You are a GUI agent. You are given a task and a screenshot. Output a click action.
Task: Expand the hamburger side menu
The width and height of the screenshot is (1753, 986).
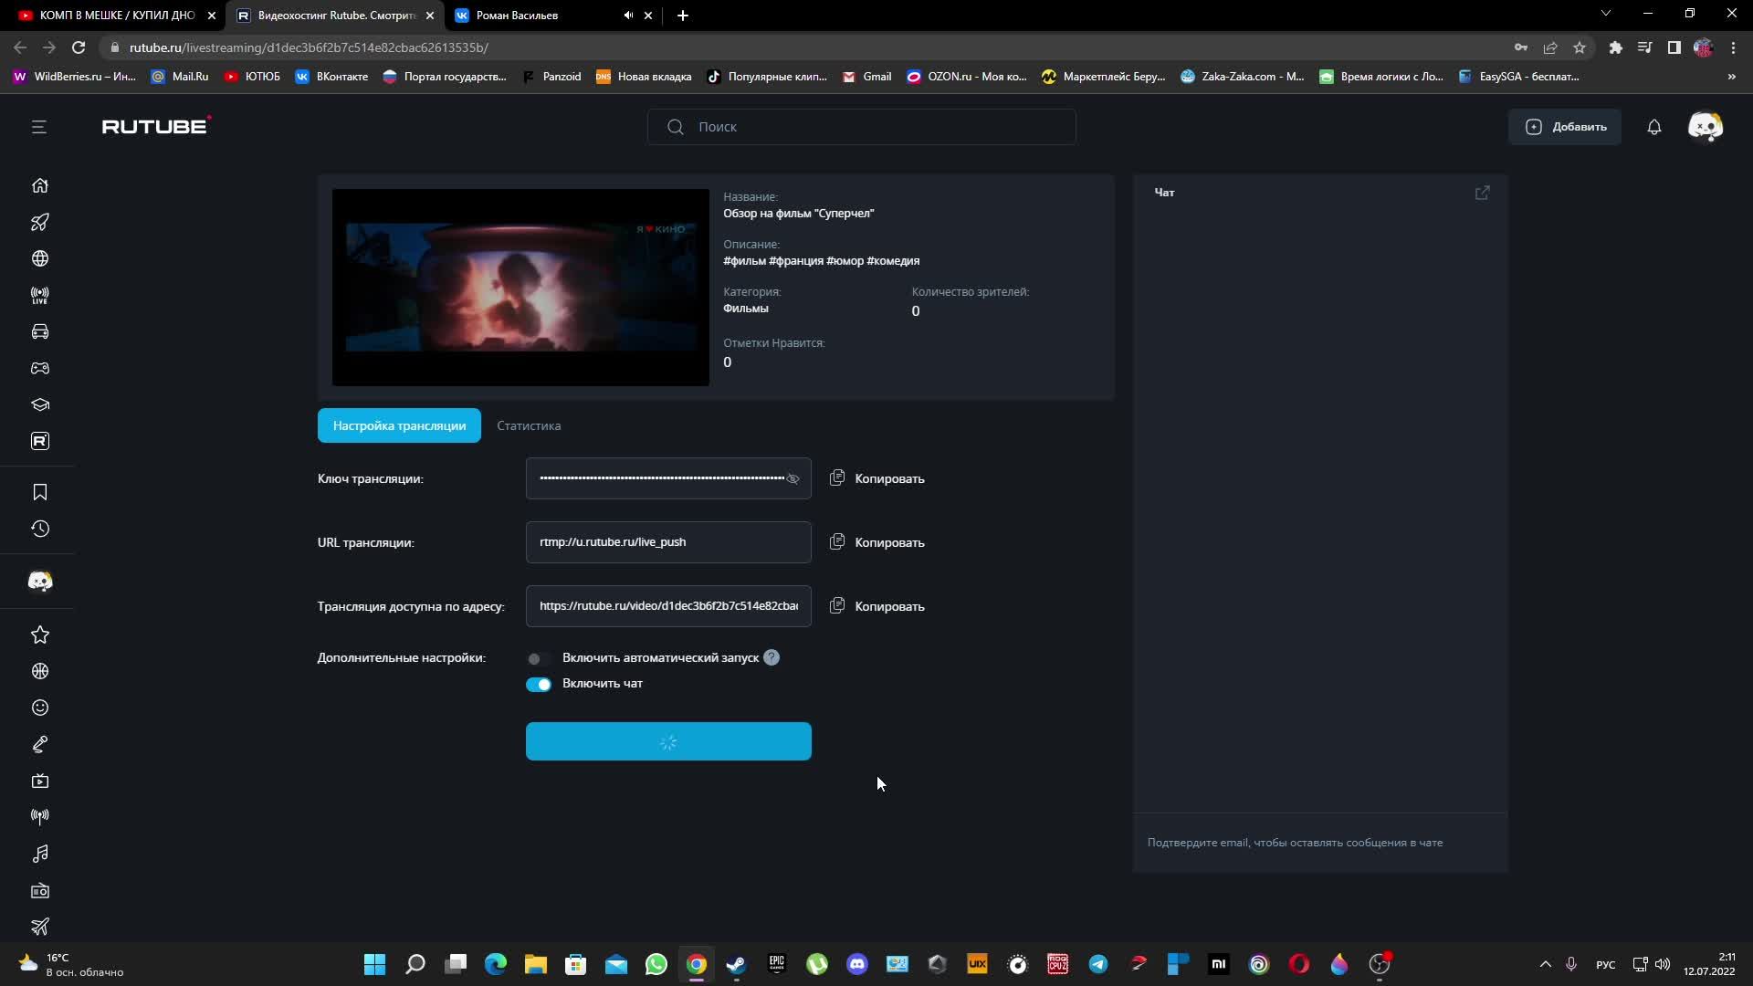(38, 127)
